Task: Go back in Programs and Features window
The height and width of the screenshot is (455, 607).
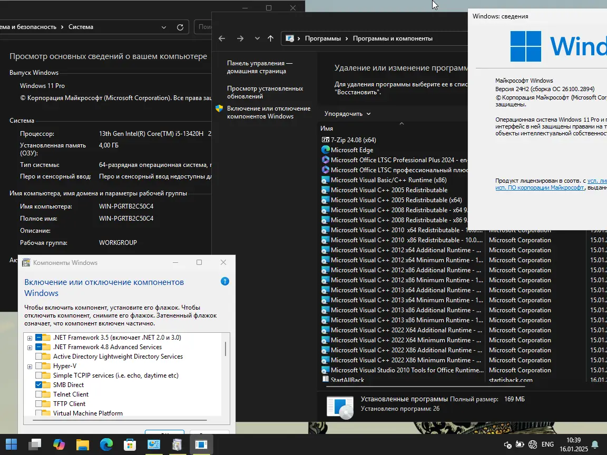Action: point(222,38)
